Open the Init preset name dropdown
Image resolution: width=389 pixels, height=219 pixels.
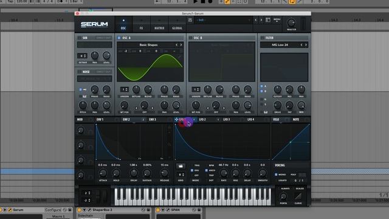(x=223, y=20)
